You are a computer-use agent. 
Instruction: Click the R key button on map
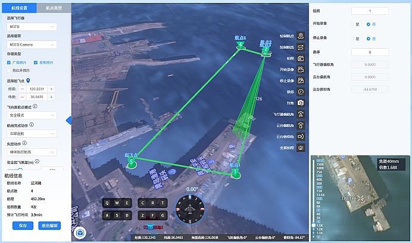(x=152, y=203)
